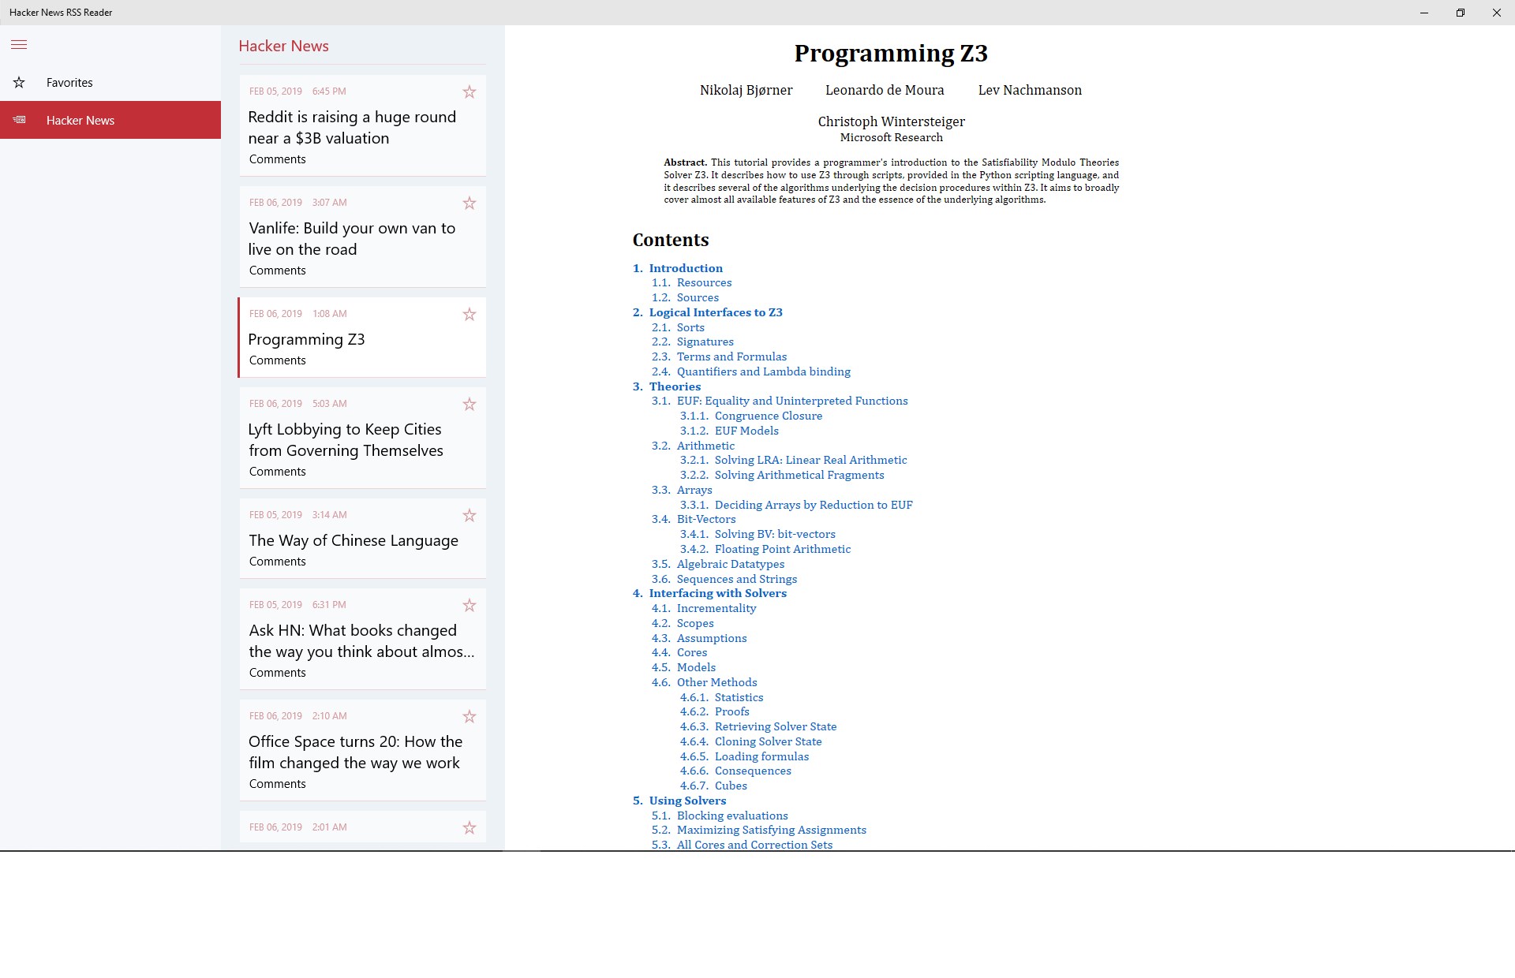
Task: Select Hacker News in the sidebar
Action: 80,121
